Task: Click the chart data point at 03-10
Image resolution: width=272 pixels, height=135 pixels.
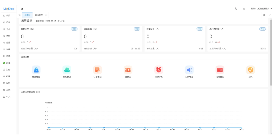Action: click(x=145, y=128)
